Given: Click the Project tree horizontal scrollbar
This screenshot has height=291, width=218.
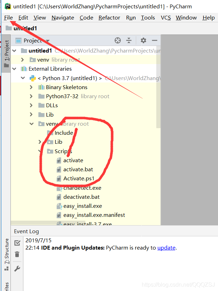Looking at the screenshot, I should (x=48, y=223).
